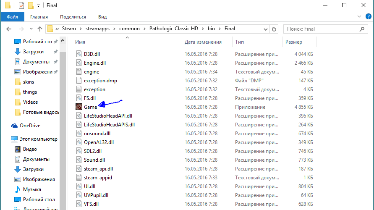Image resolution: width=374 pixels, height=210 pixels.
Task: Expand the ribbon with the chevron
Action: (x=359, y=16)
